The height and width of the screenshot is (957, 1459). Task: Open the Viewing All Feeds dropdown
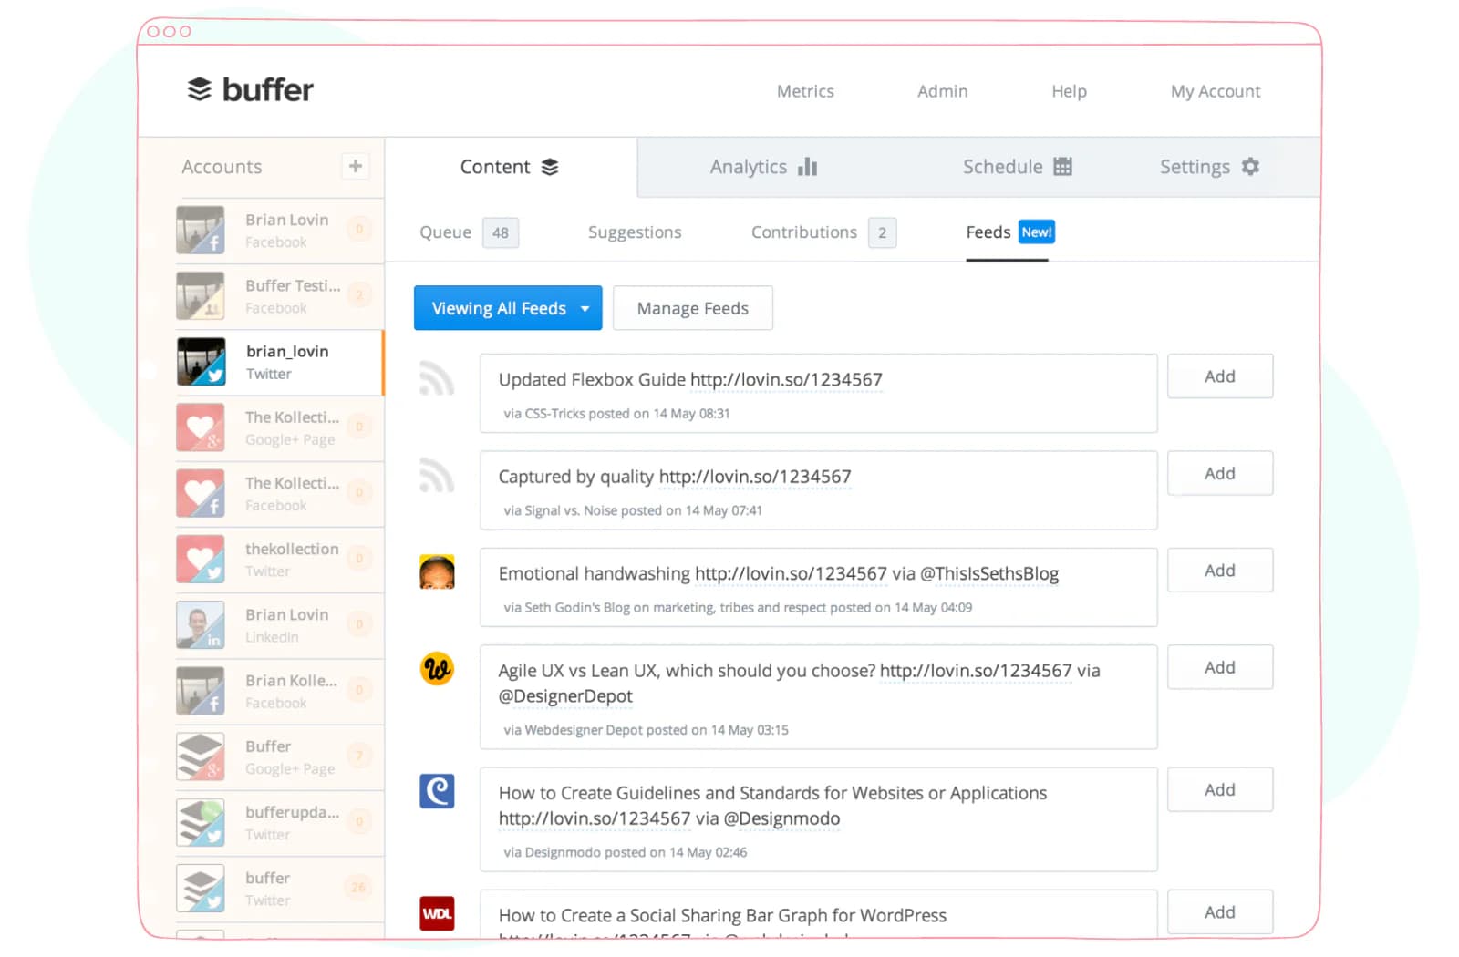pos(508,308)
